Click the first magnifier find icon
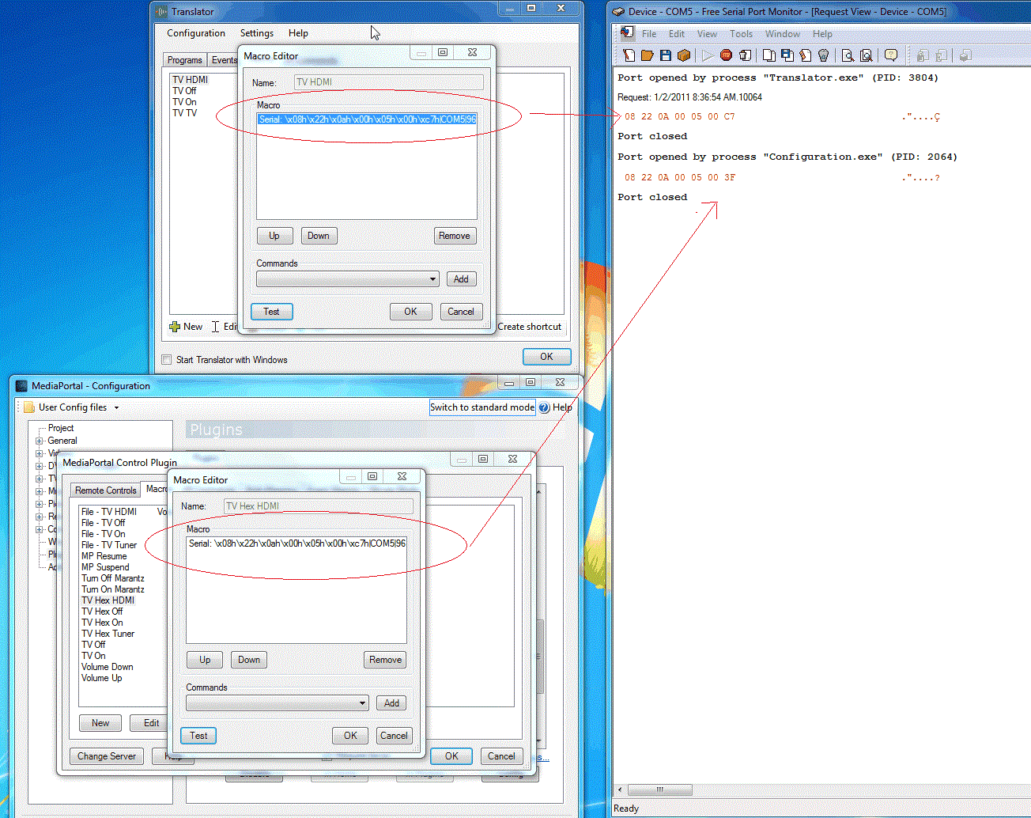 [x=848, y=55]
